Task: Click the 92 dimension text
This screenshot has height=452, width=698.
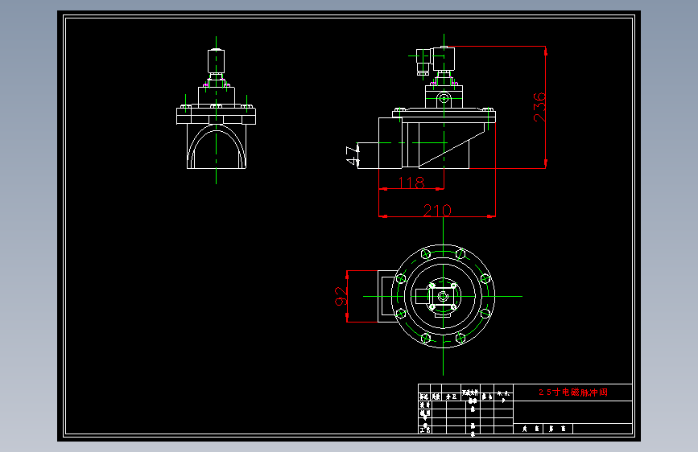Action: 341,296
